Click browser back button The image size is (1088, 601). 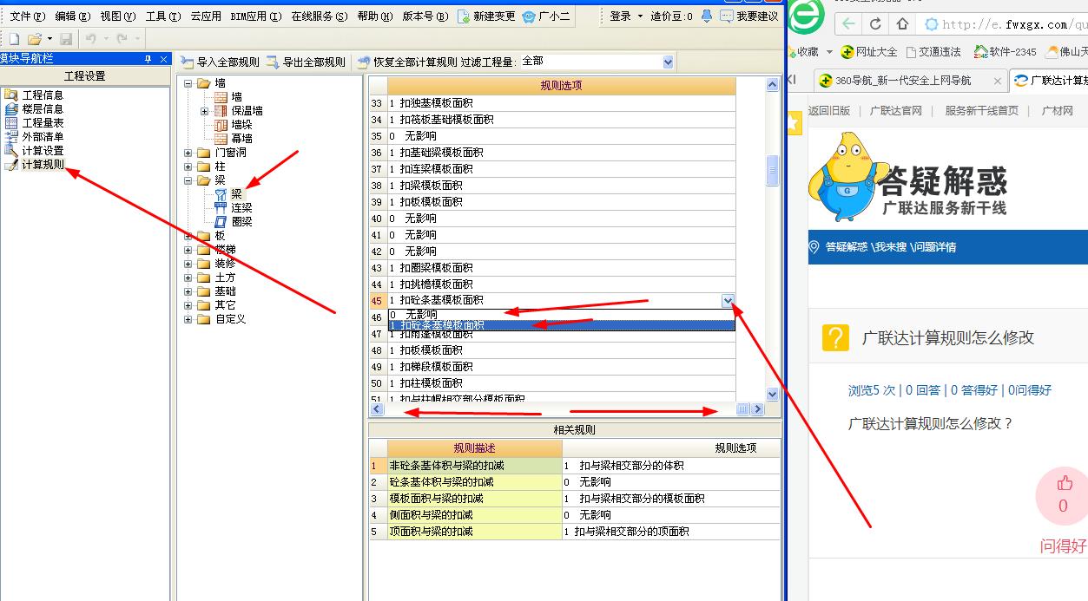click(x=848, y=24)
